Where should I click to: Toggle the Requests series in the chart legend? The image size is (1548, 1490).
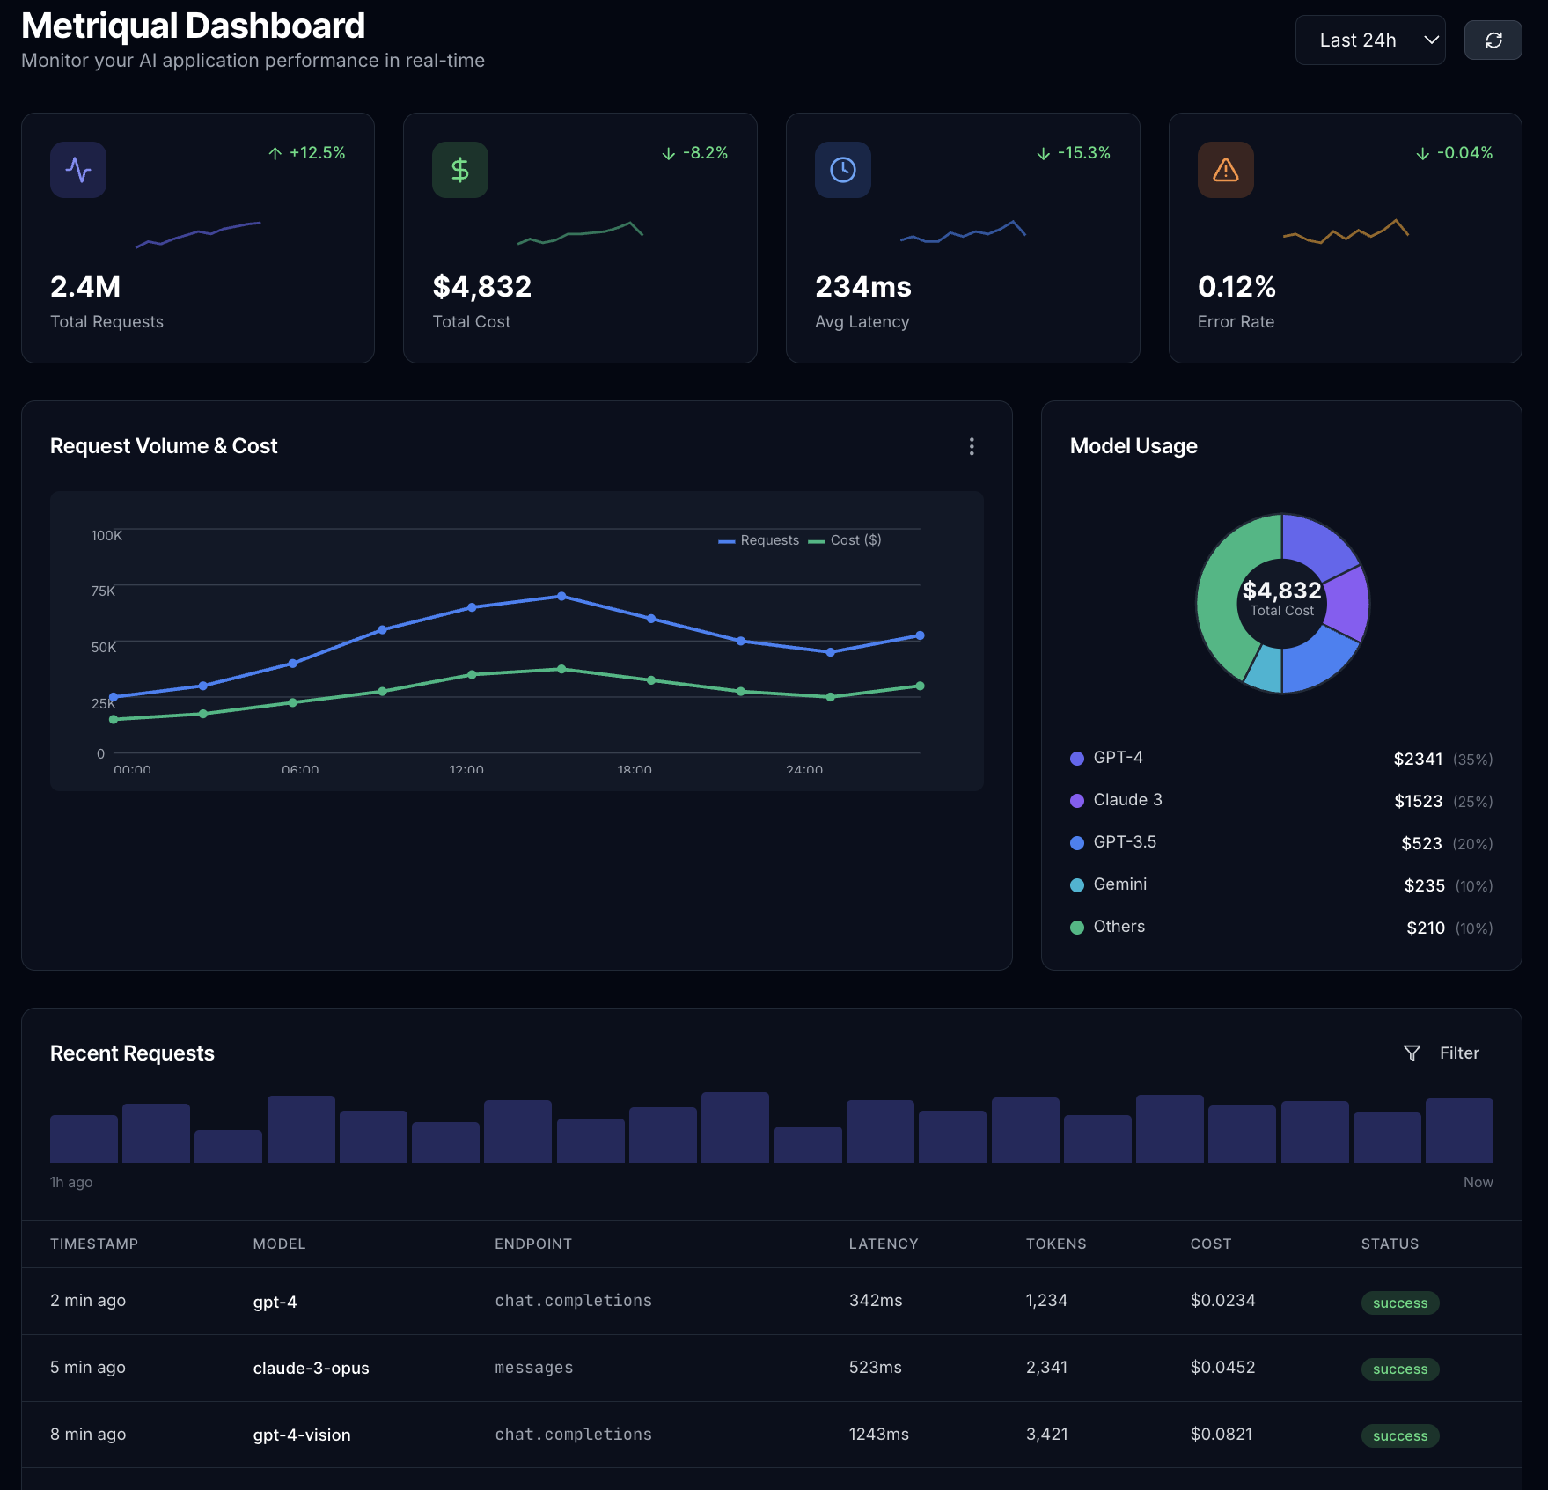click(759, 539)
